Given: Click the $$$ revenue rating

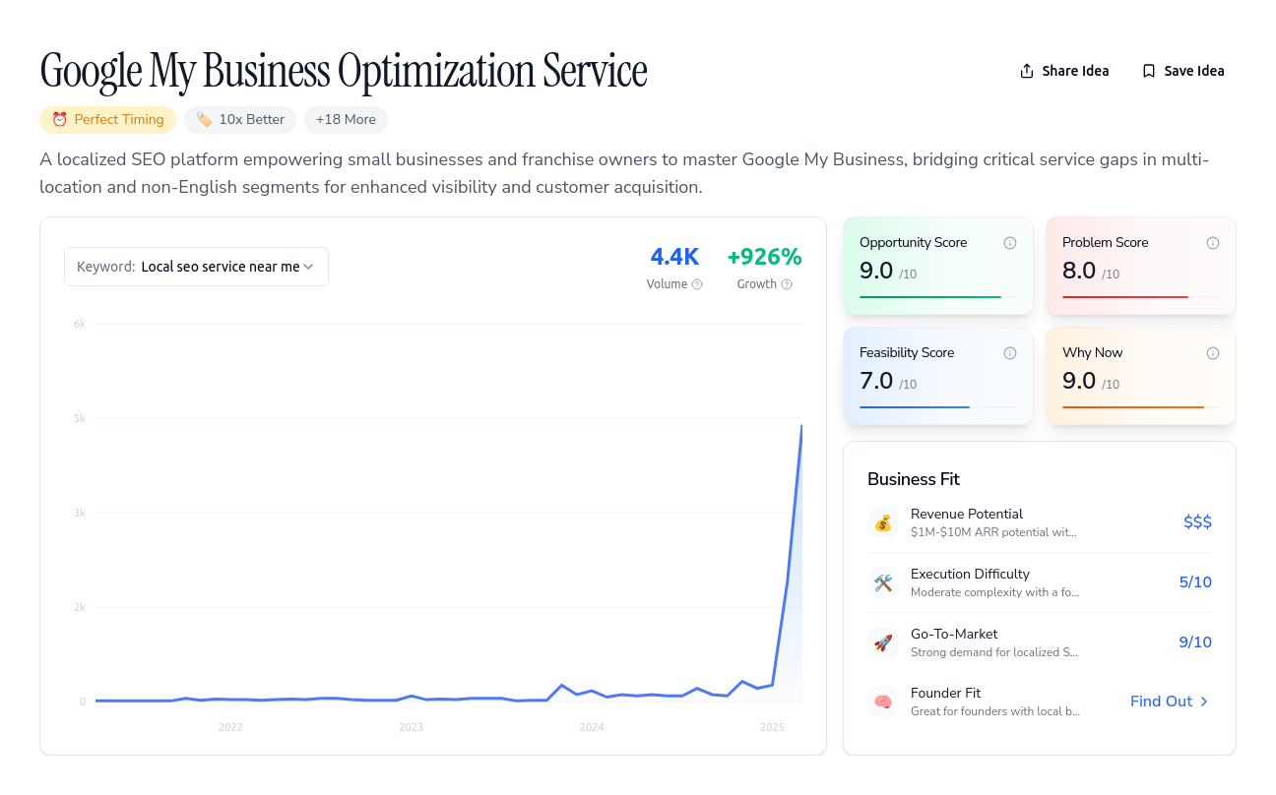Looking at the screenshot, I should 1197,522.
